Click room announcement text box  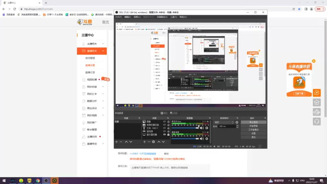pyautogui.click(x=170, y=170)
